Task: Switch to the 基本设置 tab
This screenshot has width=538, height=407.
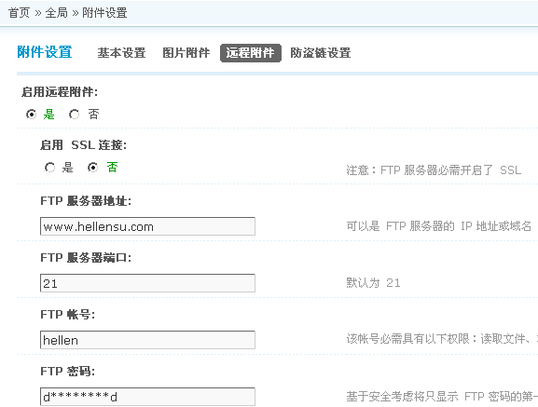Action: pyautogui.click(x=121, y=53)
